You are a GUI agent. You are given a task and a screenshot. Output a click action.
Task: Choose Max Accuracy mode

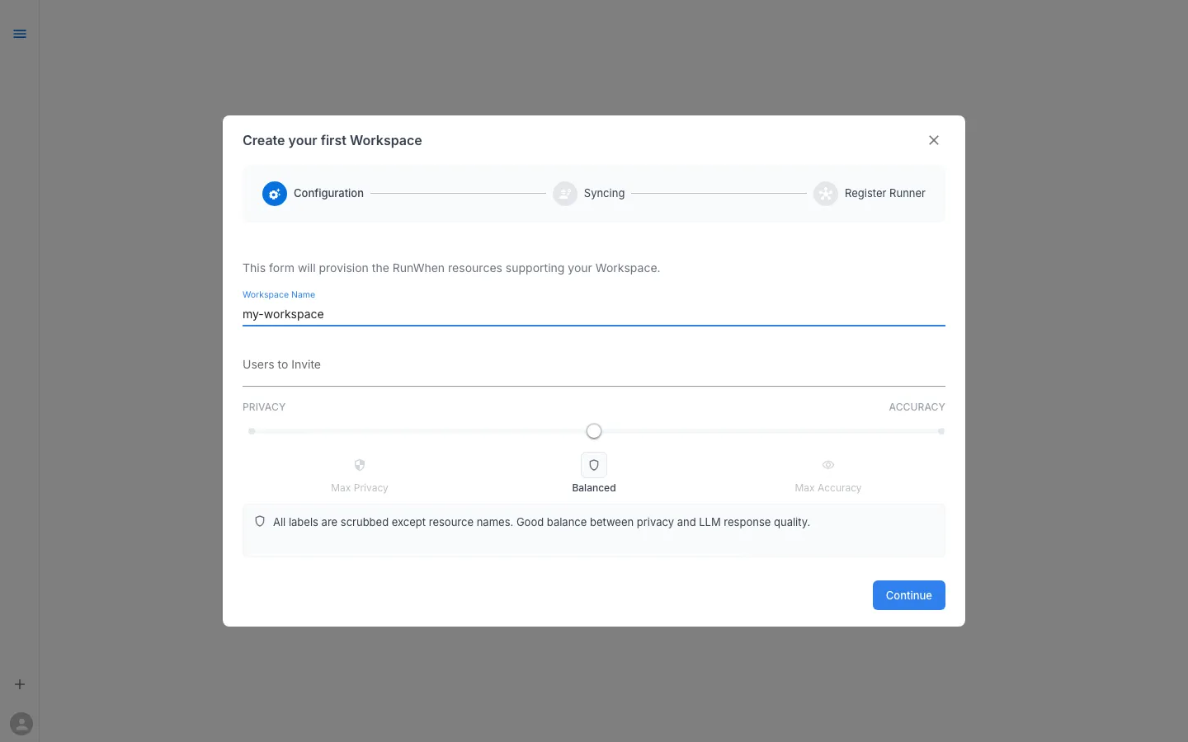827,487
